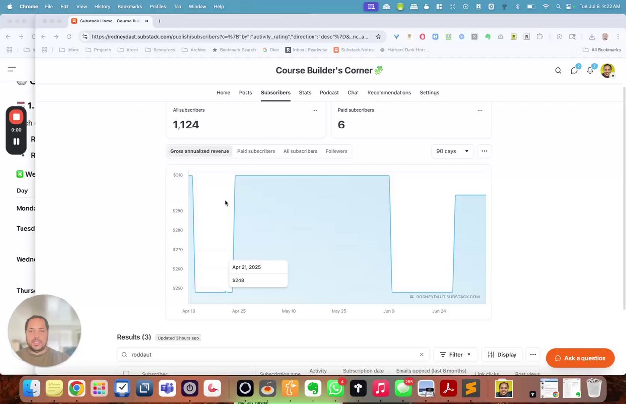Open the hamburger menu at top left
626x404 pixels.
pos(12,69)
